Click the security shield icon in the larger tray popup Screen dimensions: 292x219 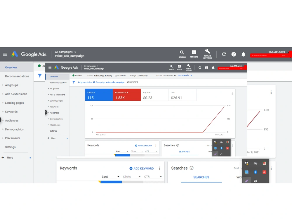point(246,163)
